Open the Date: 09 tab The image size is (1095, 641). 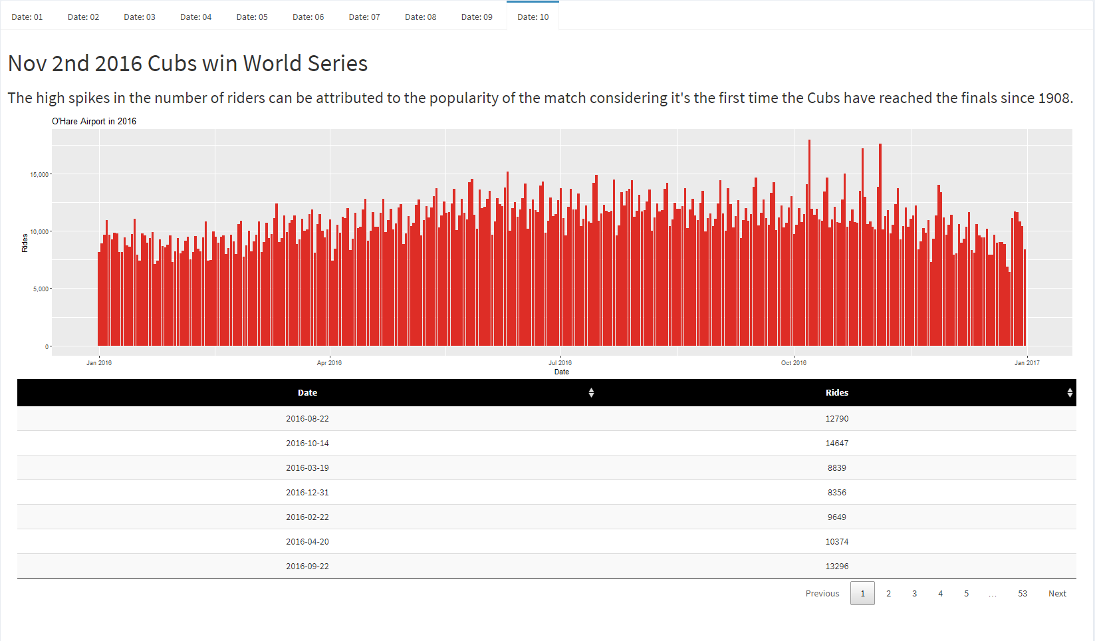[477, 17]
